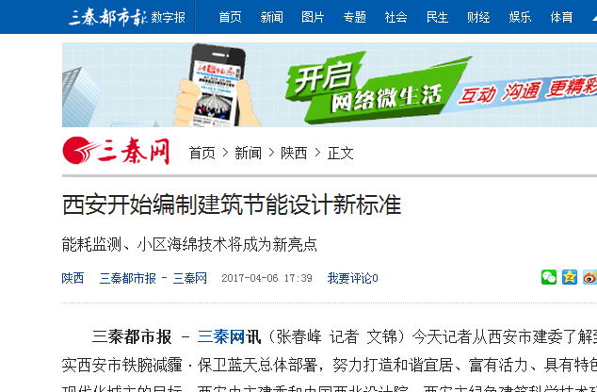
Task: Go to 图片 section in top bar
Action: [x=313, y=17]
